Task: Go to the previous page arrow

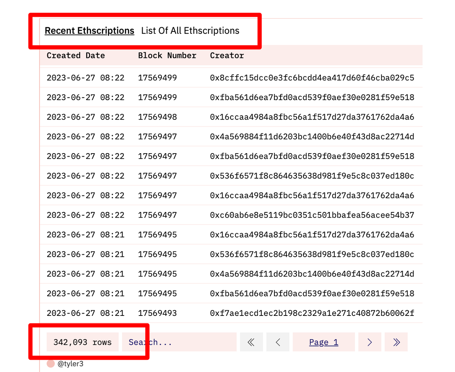Action: 278,342
